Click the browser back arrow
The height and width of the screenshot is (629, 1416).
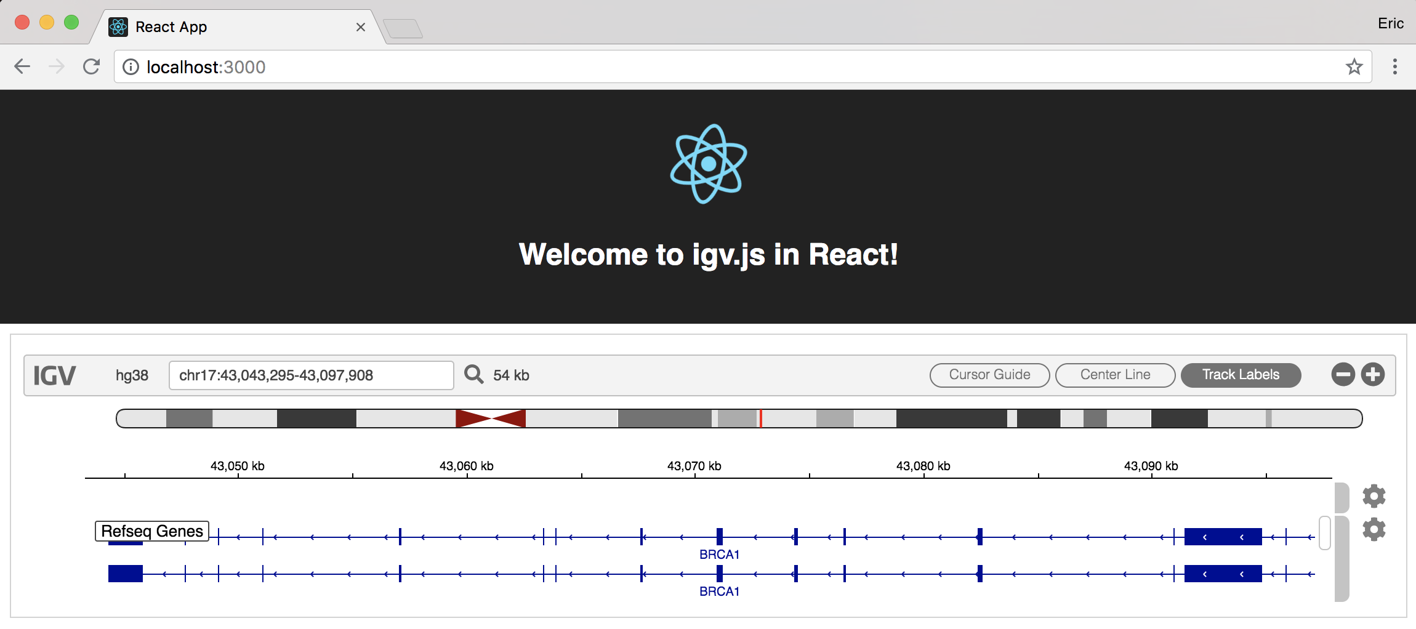click(22, 66)
